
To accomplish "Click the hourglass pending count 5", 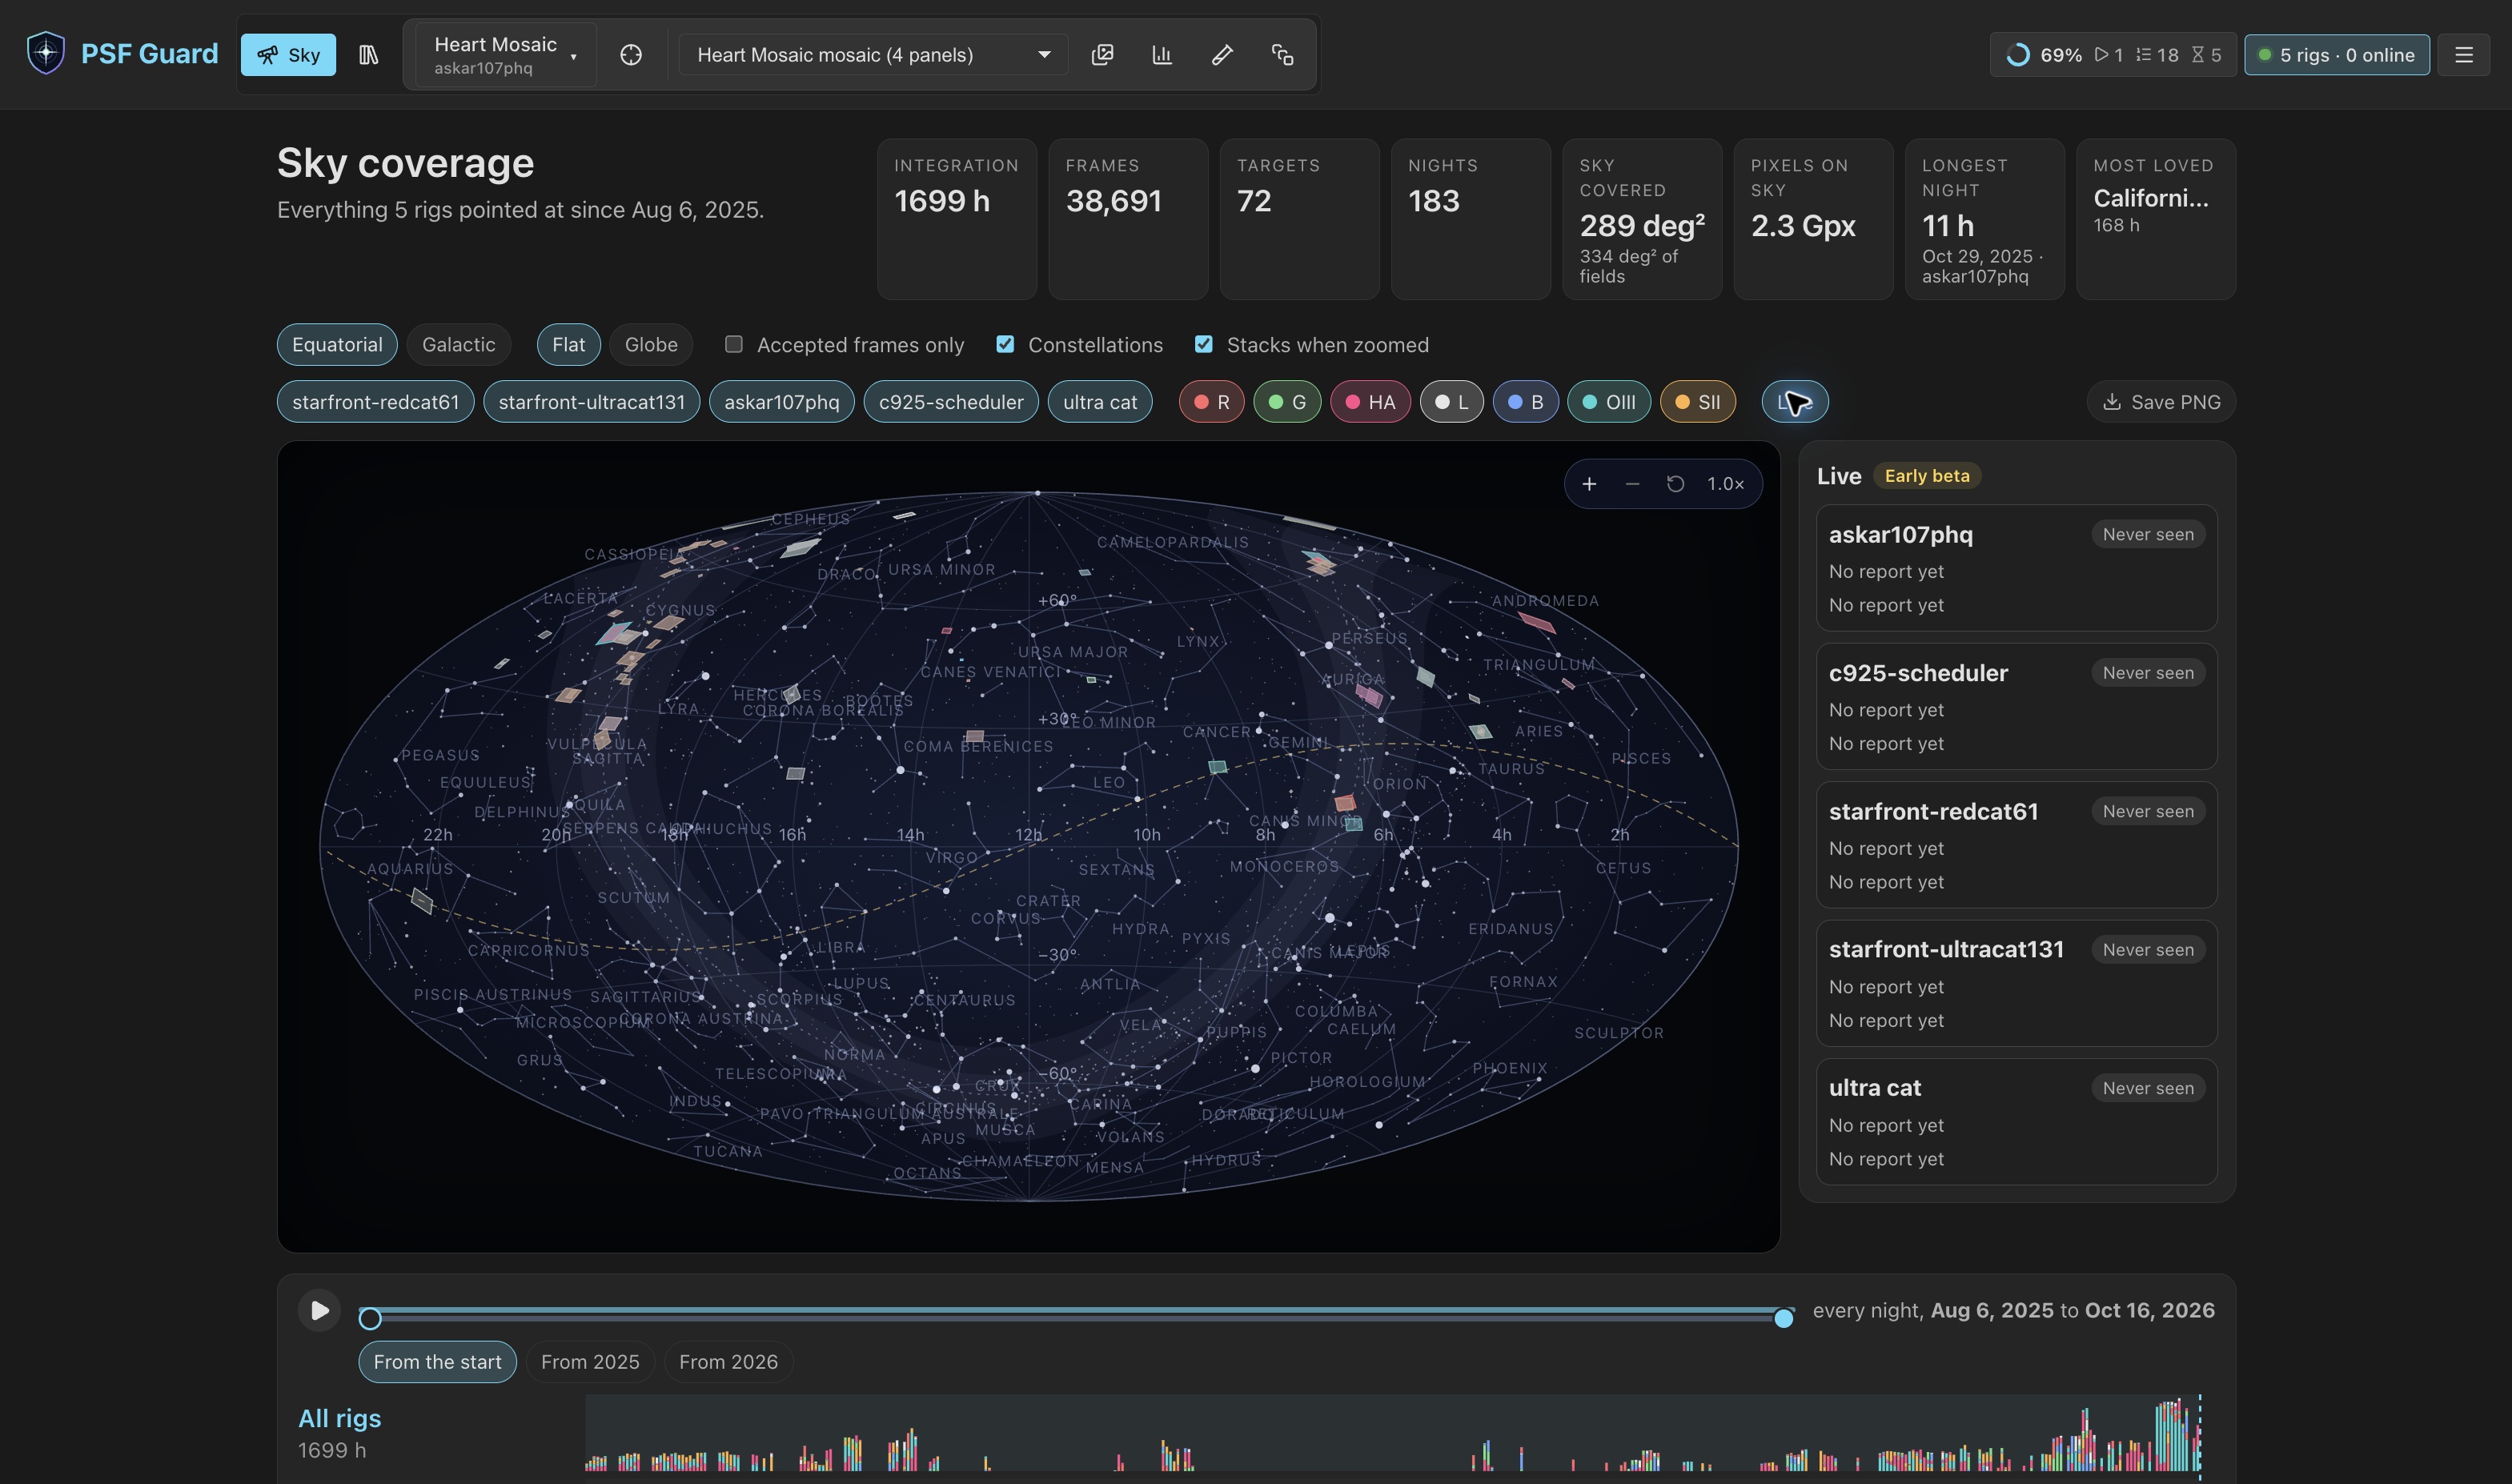I will 2206,55.
